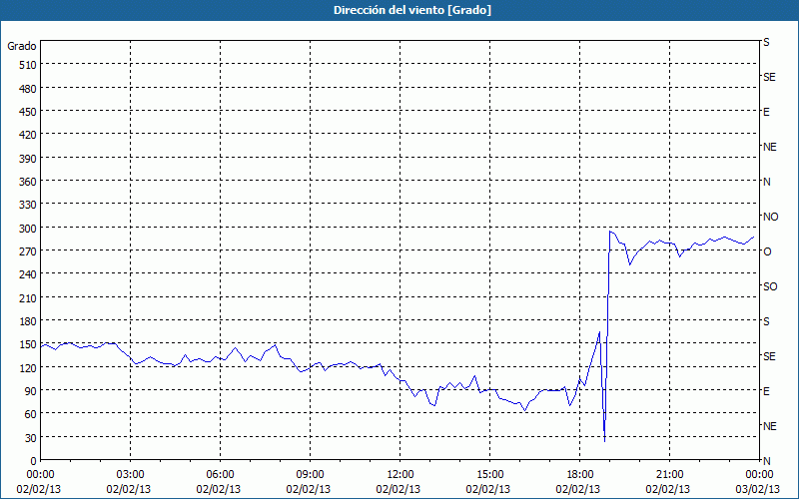This screenshot has width=799, height=499.
Task: Select the 300 value on the degree axis
Action: click(28, 229)
